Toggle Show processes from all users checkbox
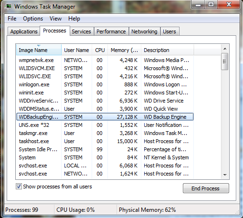The image size is (243, 218). (19, 187)
